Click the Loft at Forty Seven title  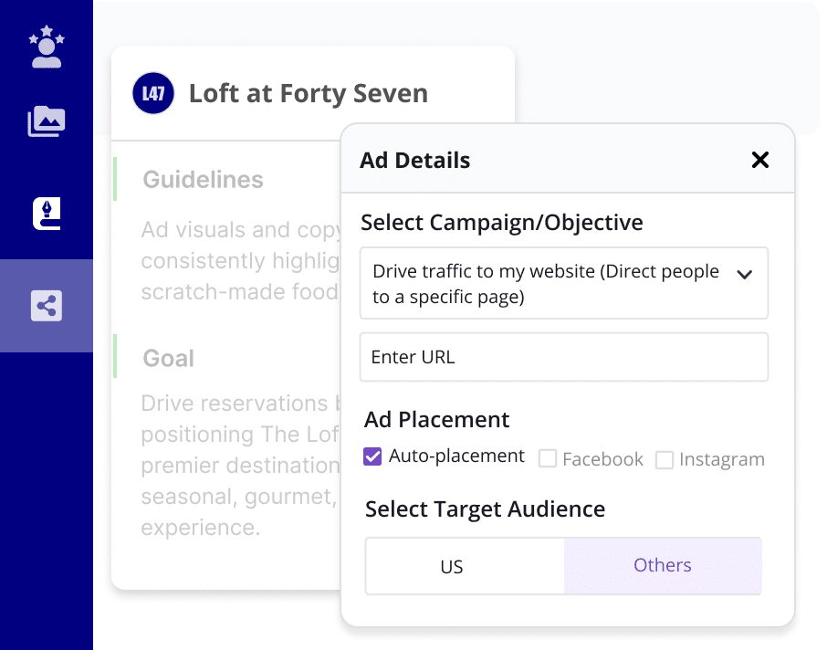tap(308, 93)
